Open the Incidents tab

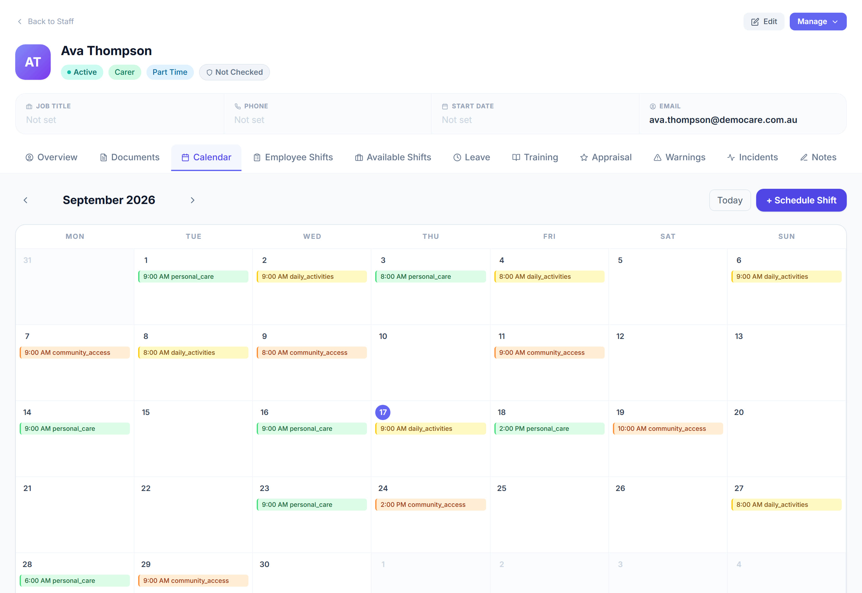(x=752, y=157)
